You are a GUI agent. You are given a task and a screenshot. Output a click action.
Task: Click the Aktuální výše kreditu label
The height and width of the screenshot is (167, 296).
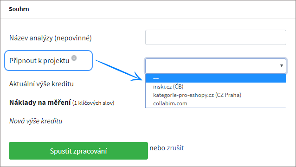coord(41,84)
